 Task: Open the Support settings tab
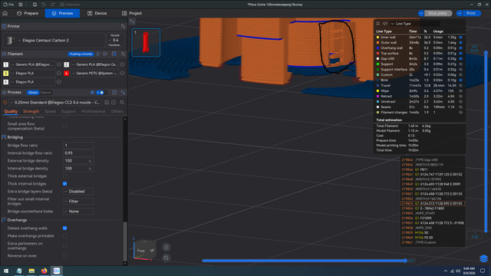tap(68, 111)
